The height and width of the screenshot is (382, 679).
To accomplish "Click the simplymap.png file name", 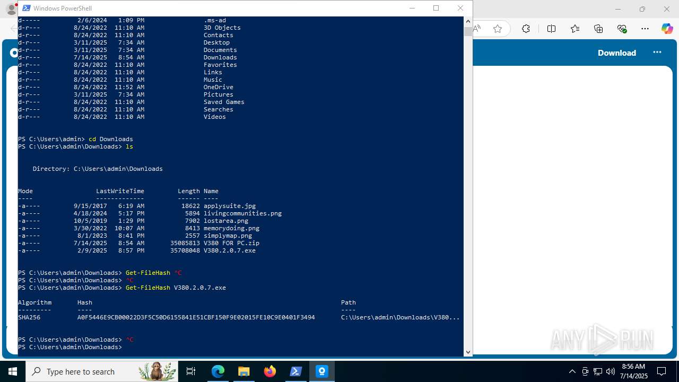I will [x=228, y=236].
